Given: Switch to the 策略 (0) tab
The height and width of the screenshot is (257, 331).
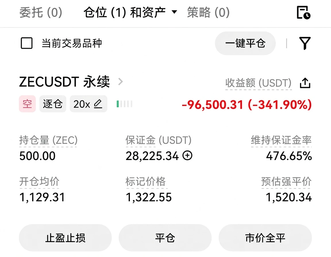Looking at the screenshot, I should pos(208,12).
